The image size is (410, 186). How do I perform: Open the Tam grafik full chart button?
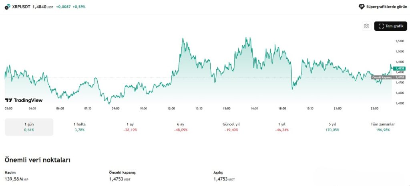pos(390,26)
